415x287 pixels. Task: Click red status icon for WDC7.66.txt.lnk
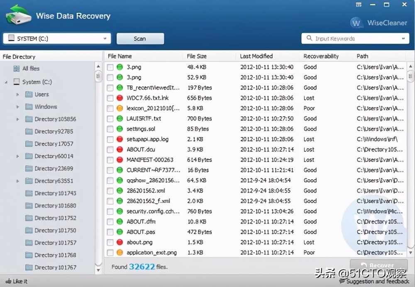(x=120, y=98)
